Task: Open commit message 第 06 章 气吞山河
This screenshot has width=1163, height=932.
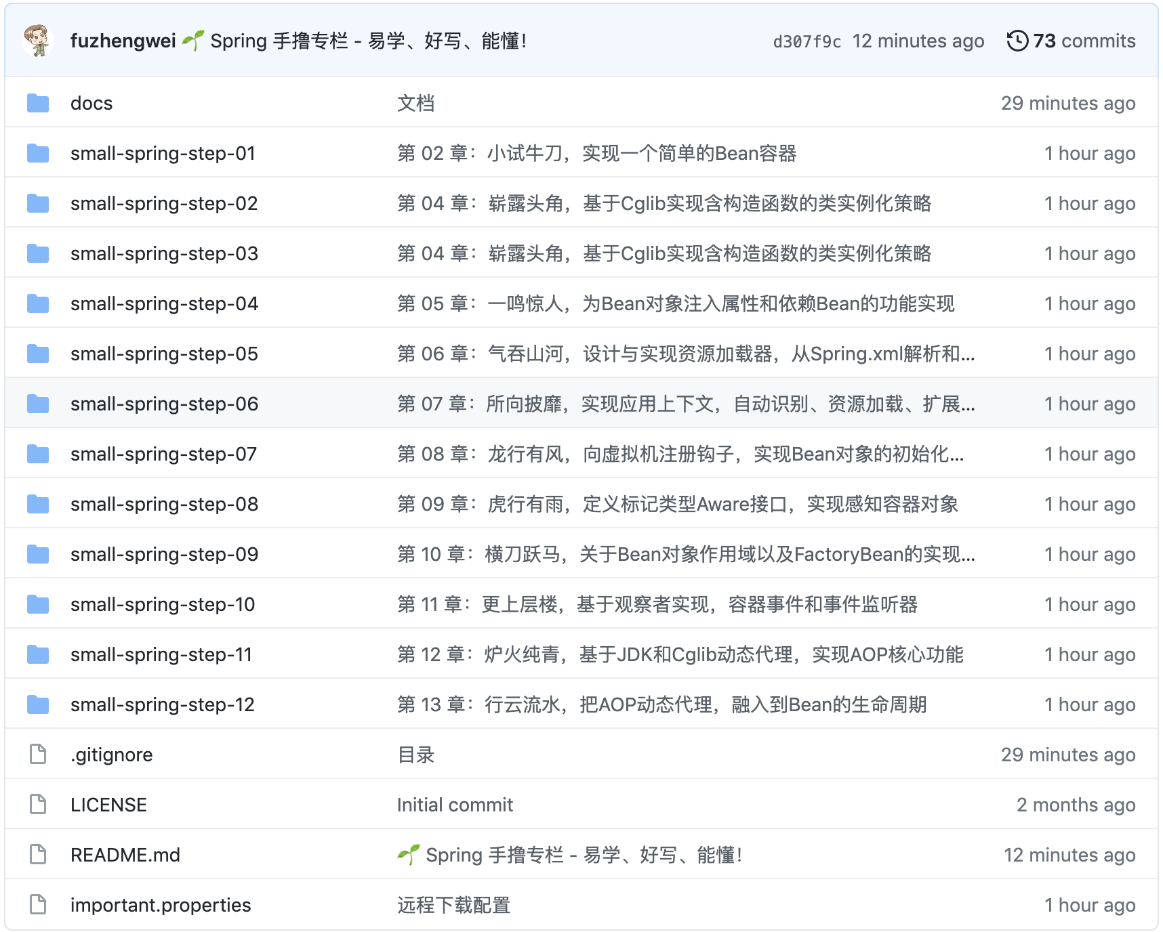Action: (x=686, y=354)
